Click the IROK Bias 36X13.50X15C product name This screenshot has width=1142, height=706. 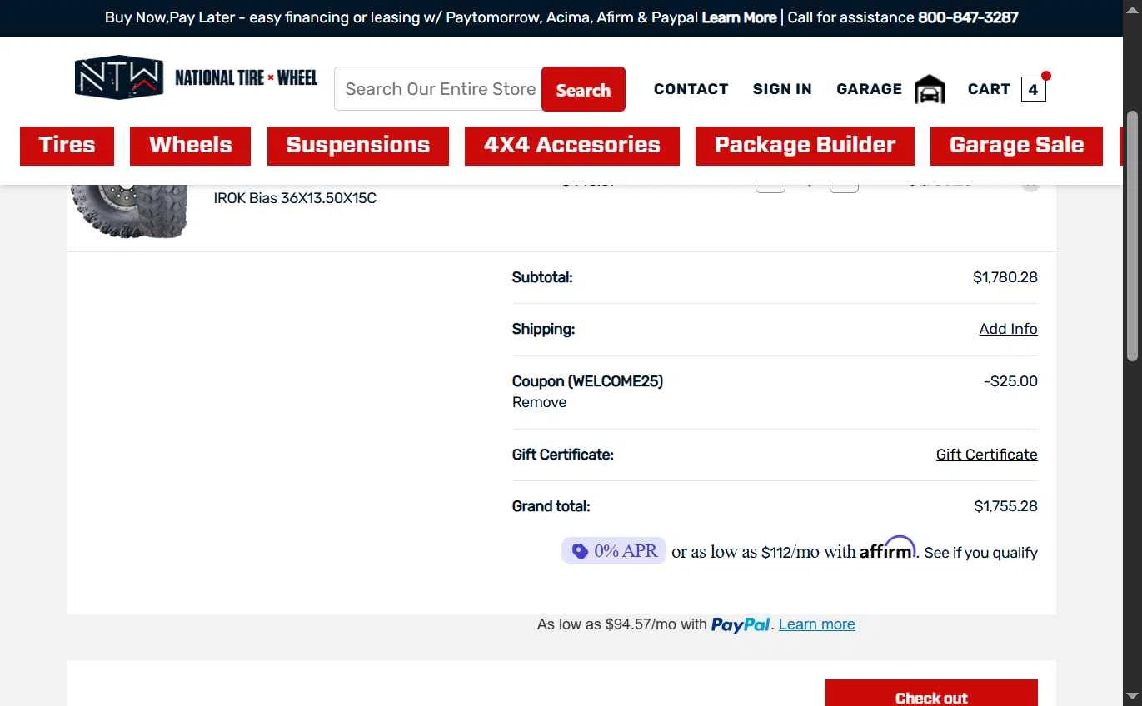pyautogui.click(x=295, y=198)
